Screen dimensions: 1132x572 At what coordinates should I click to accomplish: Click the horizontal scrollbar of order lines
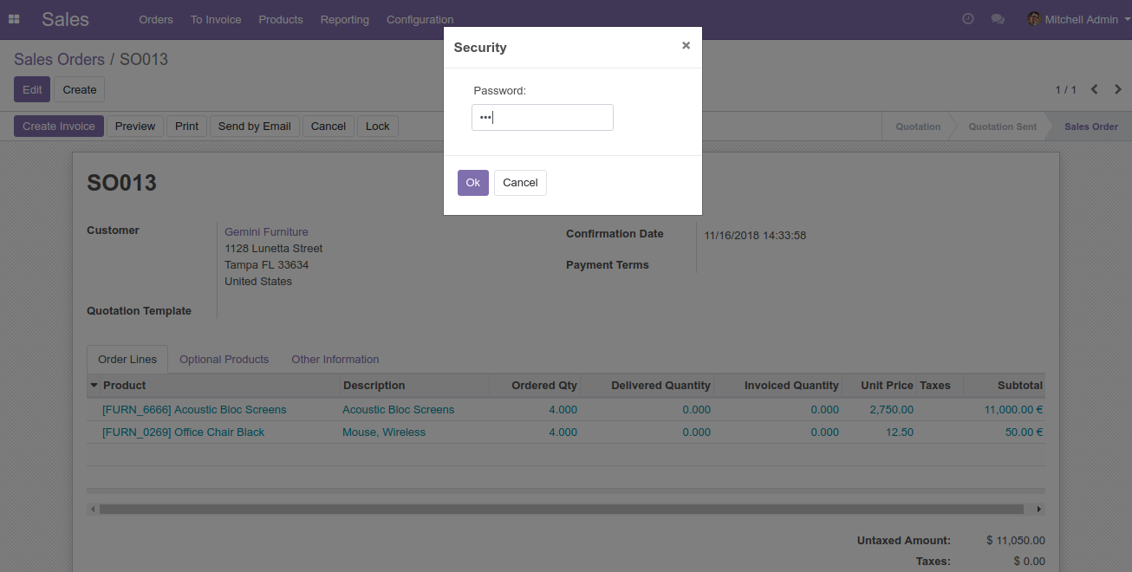pos(562,510)
